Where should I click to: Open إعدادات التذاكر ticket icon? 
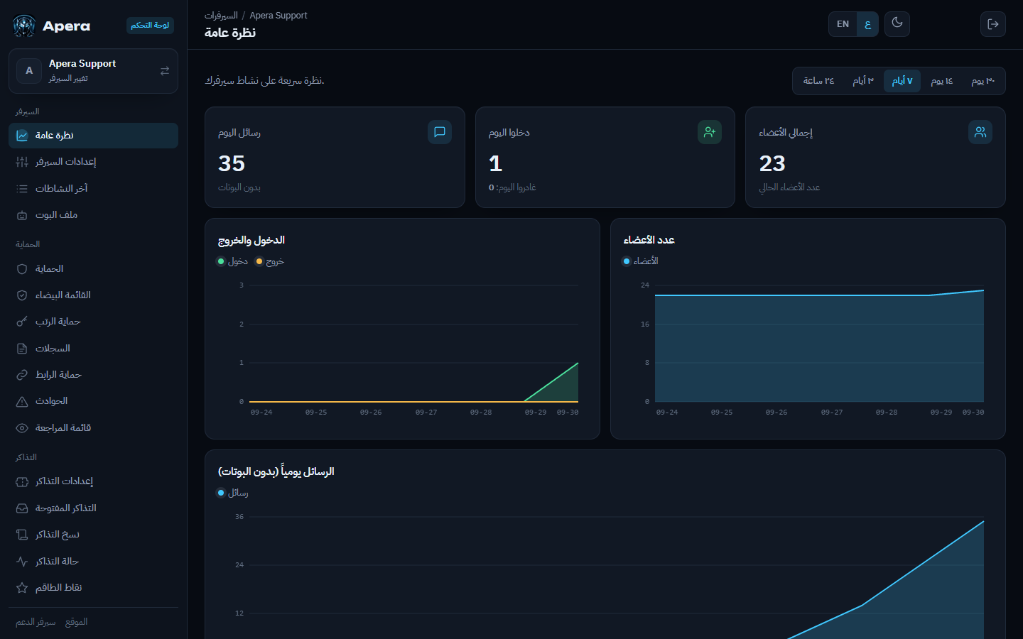click(x=22, y=481)
